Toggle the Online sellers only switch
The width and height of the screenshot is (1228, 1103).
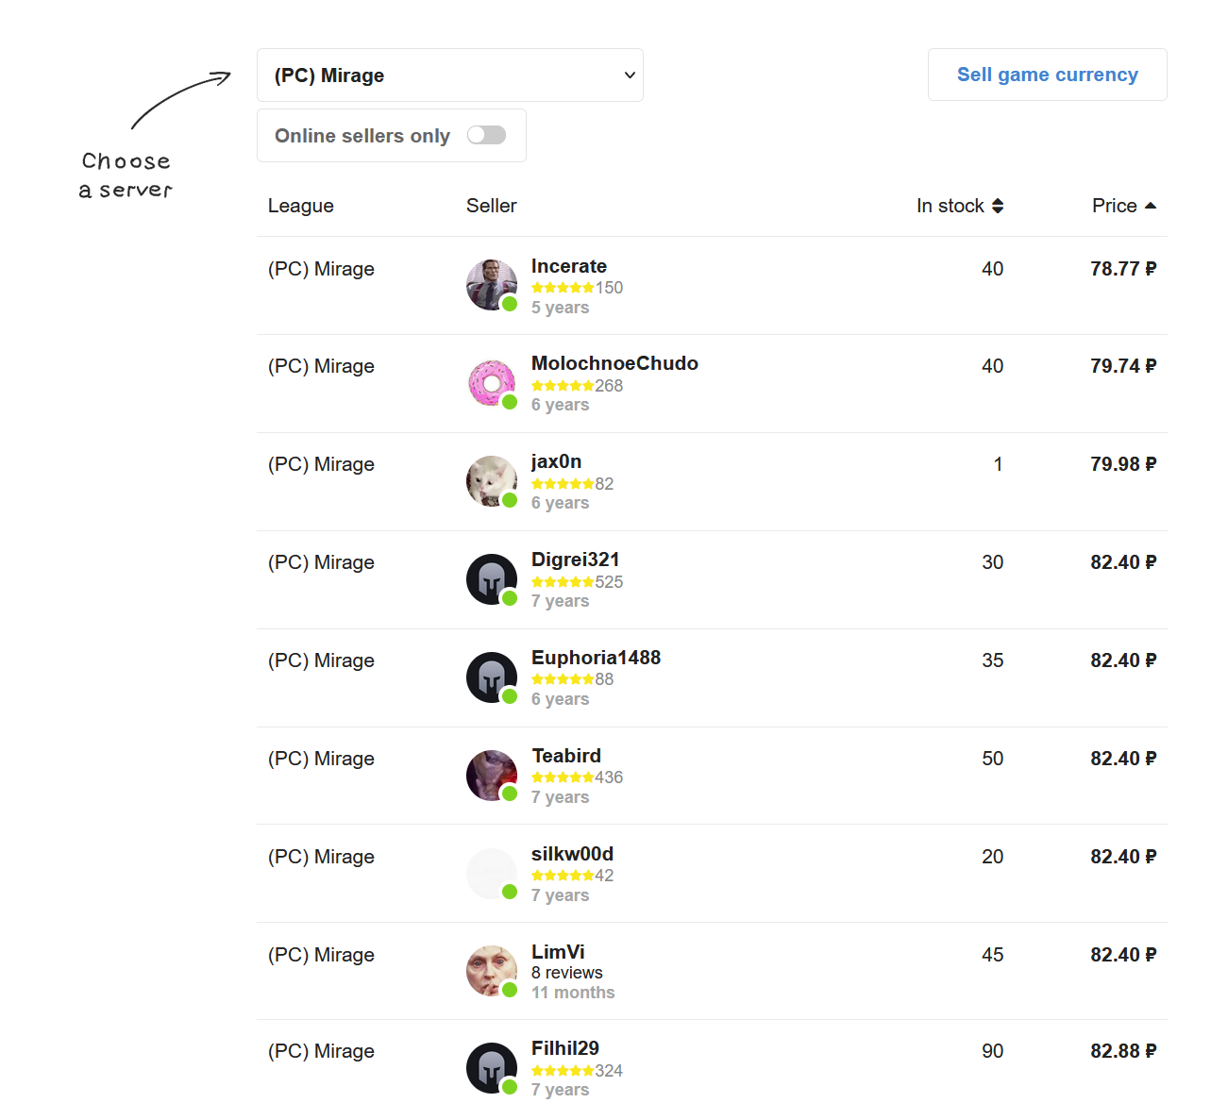point(486,135)
